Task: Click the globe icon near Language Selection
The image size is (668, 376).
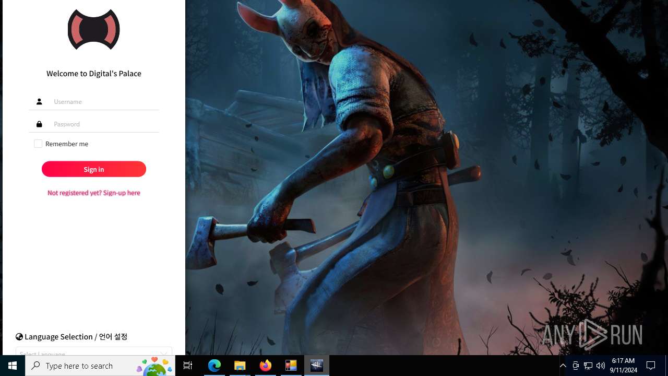Action: pyautogui.click(x=19, y=337)
